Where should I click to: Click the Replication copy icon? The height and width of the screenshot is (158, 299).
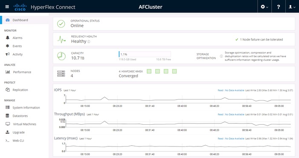pos(8,90)
